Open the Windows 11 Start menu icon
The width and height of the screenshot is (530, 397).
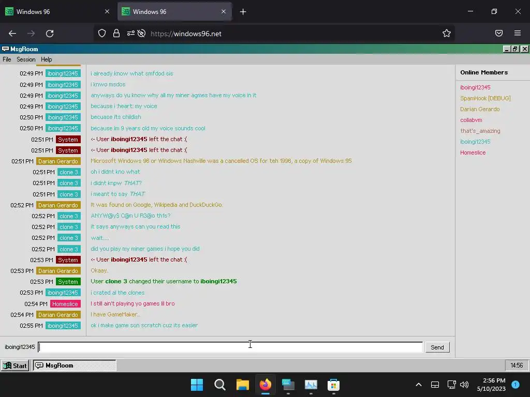[197, 385]
